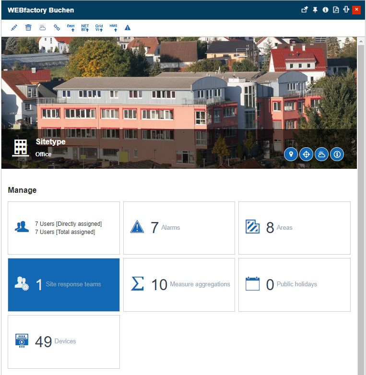Click the pencil edit icon in toolbar

click(14, 28)
